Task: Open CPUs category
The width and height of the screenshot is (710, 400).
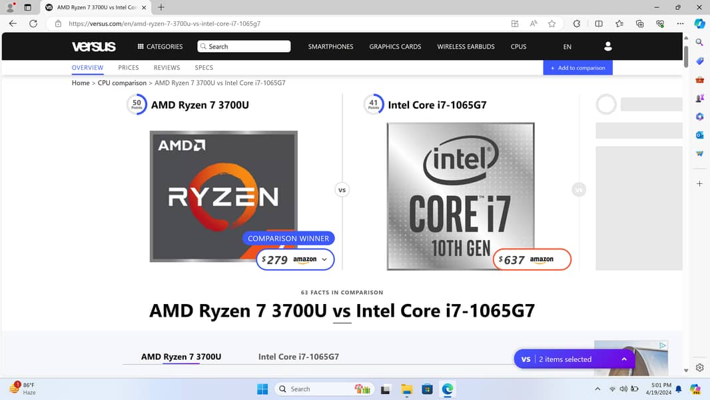Action: 518,46
